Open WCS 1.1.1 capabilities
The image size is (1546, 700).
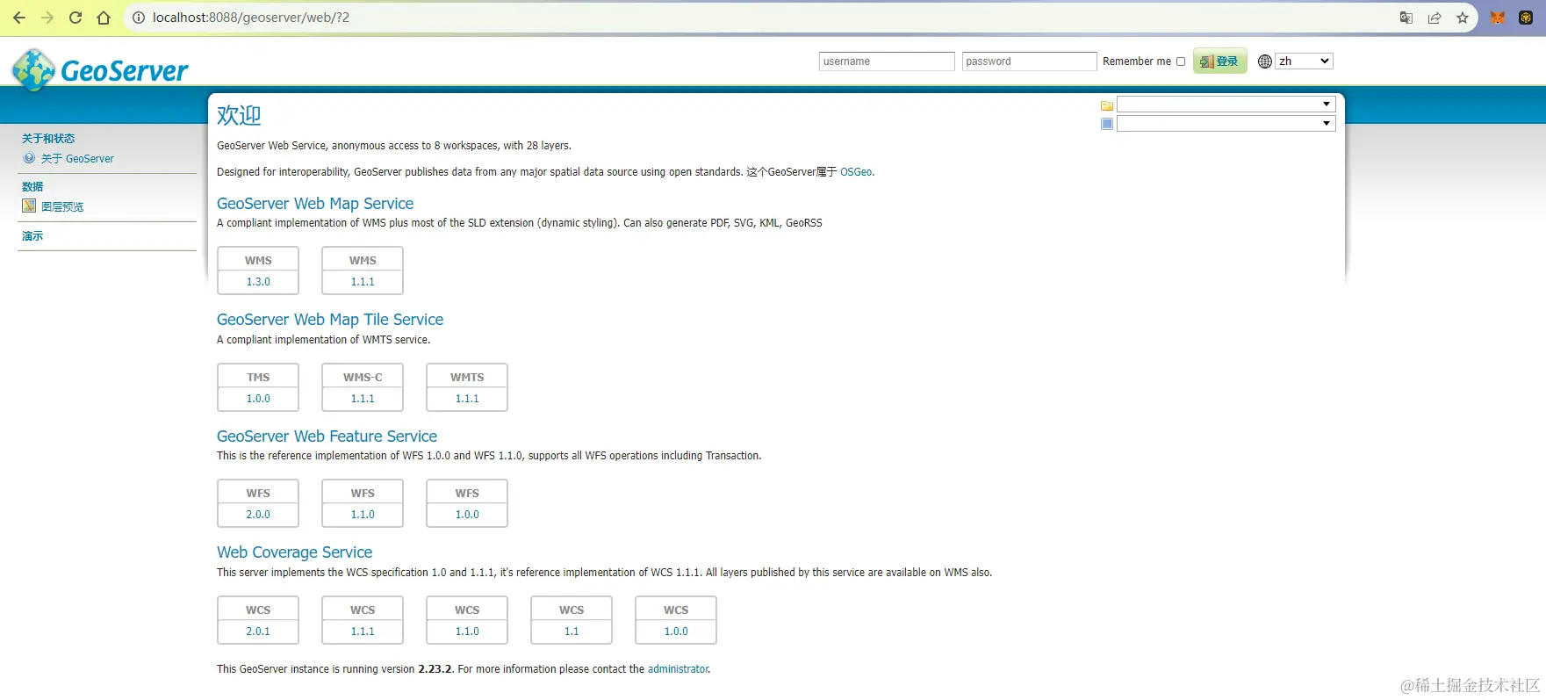point(363,631)
